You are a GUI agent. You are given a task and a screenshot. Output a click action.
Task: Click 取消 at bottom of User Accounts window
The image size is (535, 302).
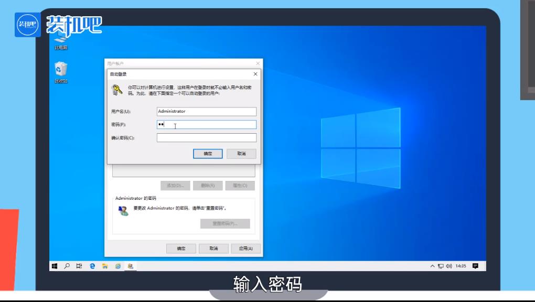point(213,249)
